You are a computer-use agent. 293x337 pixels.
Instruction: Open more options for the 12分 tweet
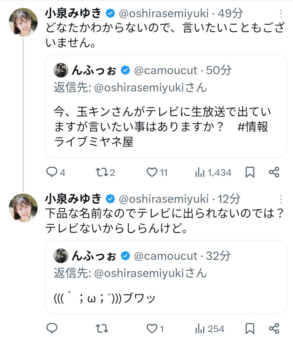(x=281, y=199)
